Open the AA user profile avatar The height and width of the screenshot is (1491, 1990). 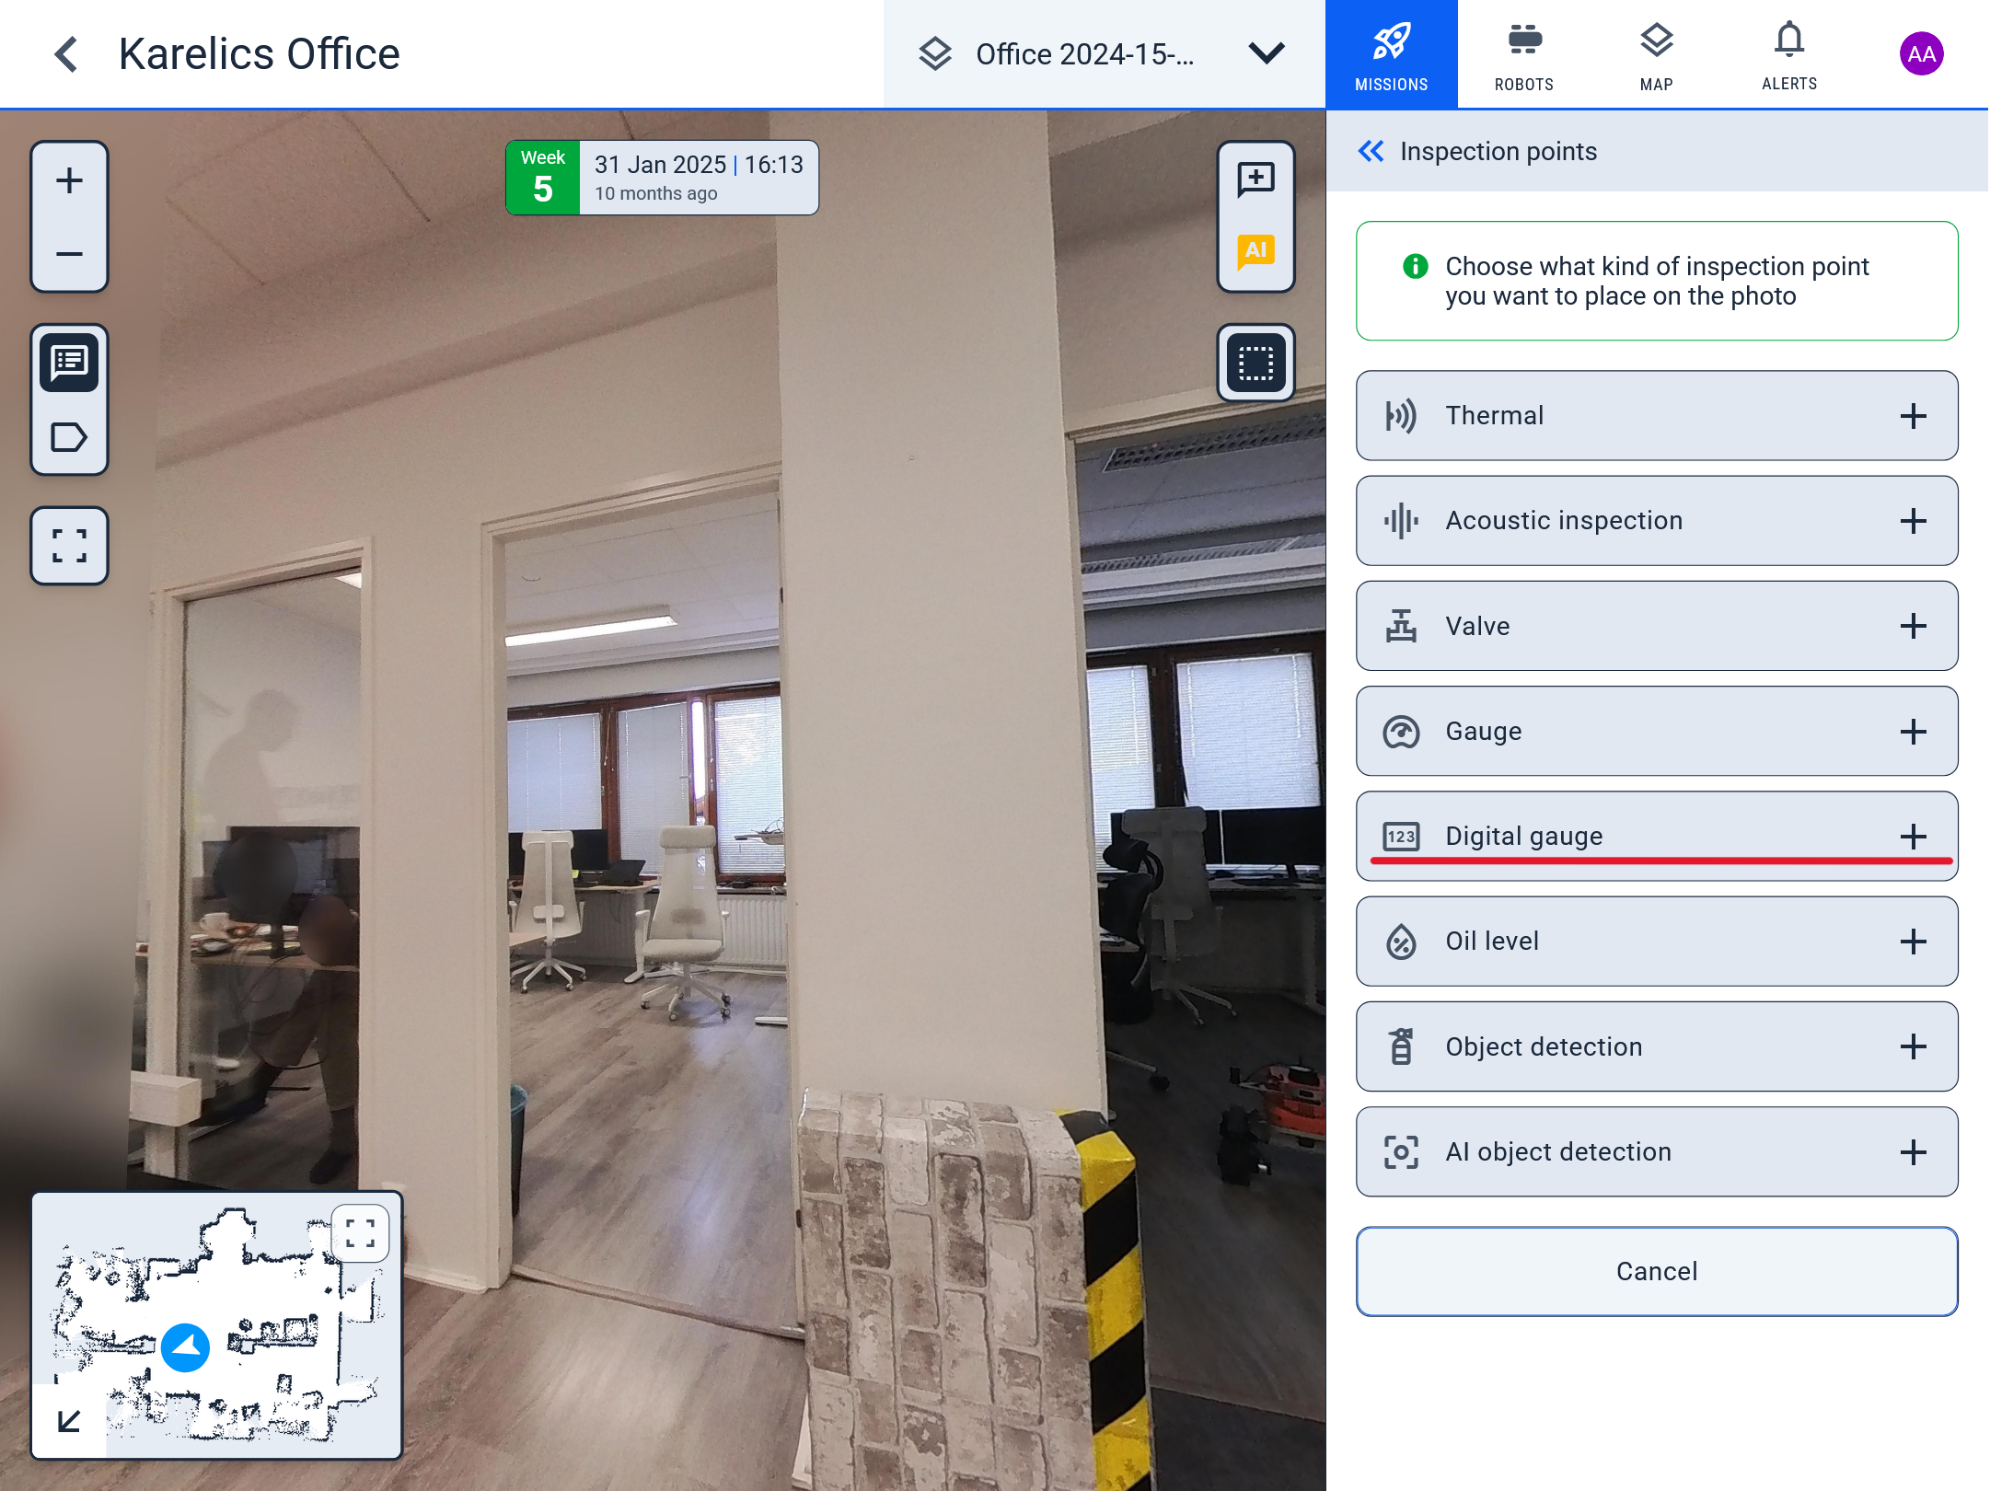coord(1921,54)
